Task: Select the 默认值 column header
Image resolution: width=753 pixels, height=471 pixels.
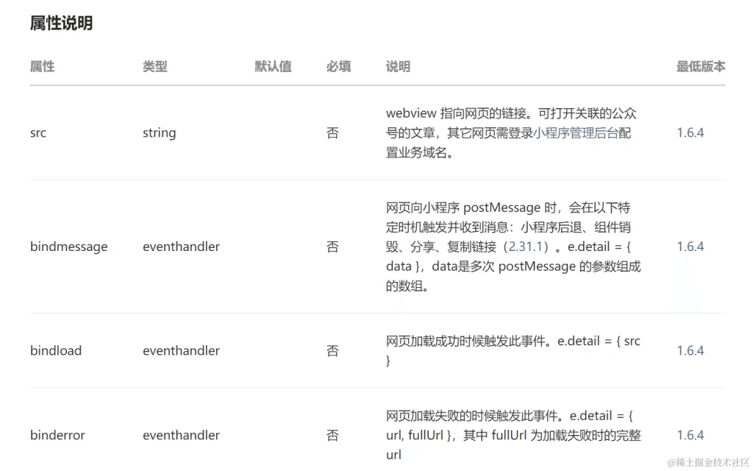Action: [273, 66]
